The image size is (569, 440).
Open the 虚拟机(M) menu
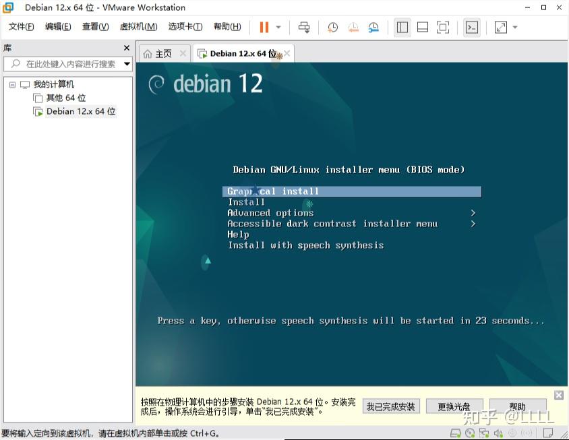pos(139,26)
